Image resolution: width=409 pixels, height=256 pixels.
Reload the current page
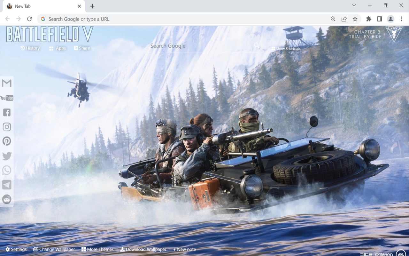tap(29, 19)
